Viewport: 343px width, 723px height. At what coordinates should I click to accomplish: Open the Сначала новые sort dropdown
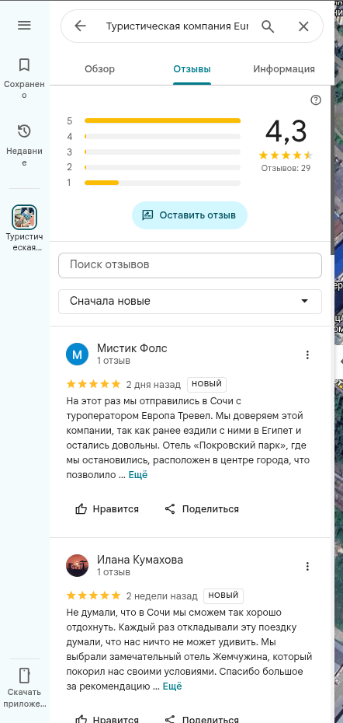pos(190,302)
